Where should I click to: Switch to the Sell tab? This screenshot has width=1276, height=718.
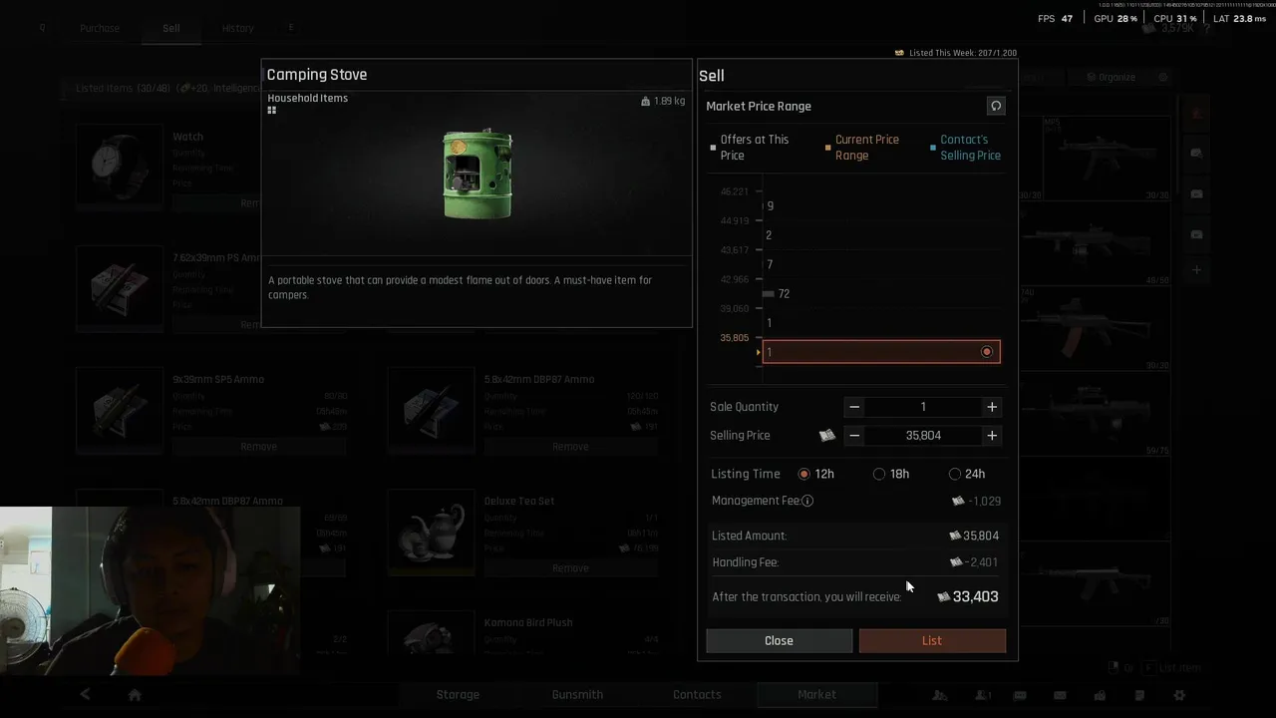[171, 28]
